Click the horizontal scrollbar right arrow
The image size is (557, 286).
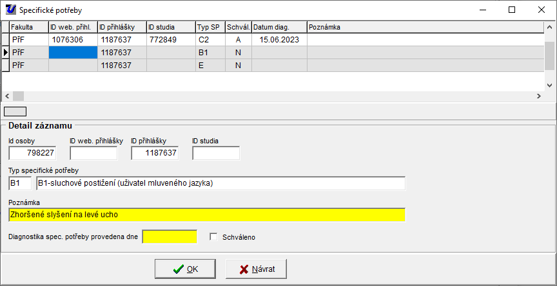[x=538, y=96]
